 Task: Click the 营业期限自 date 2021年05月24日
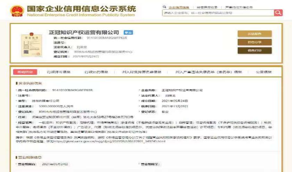click(x=55, y=164)
